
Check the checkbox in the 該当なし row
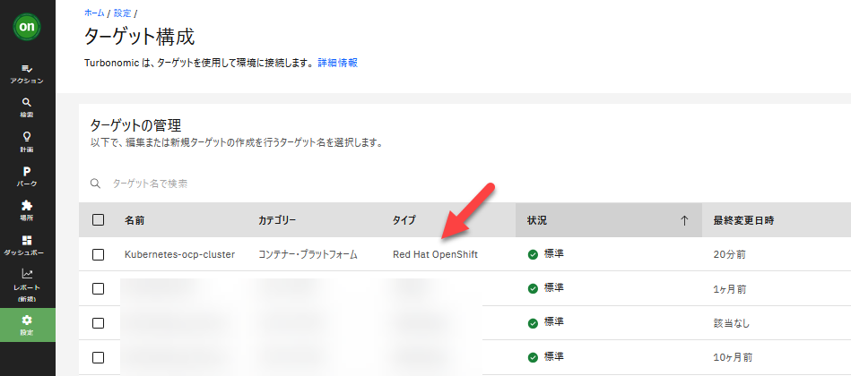coord(99,323)
